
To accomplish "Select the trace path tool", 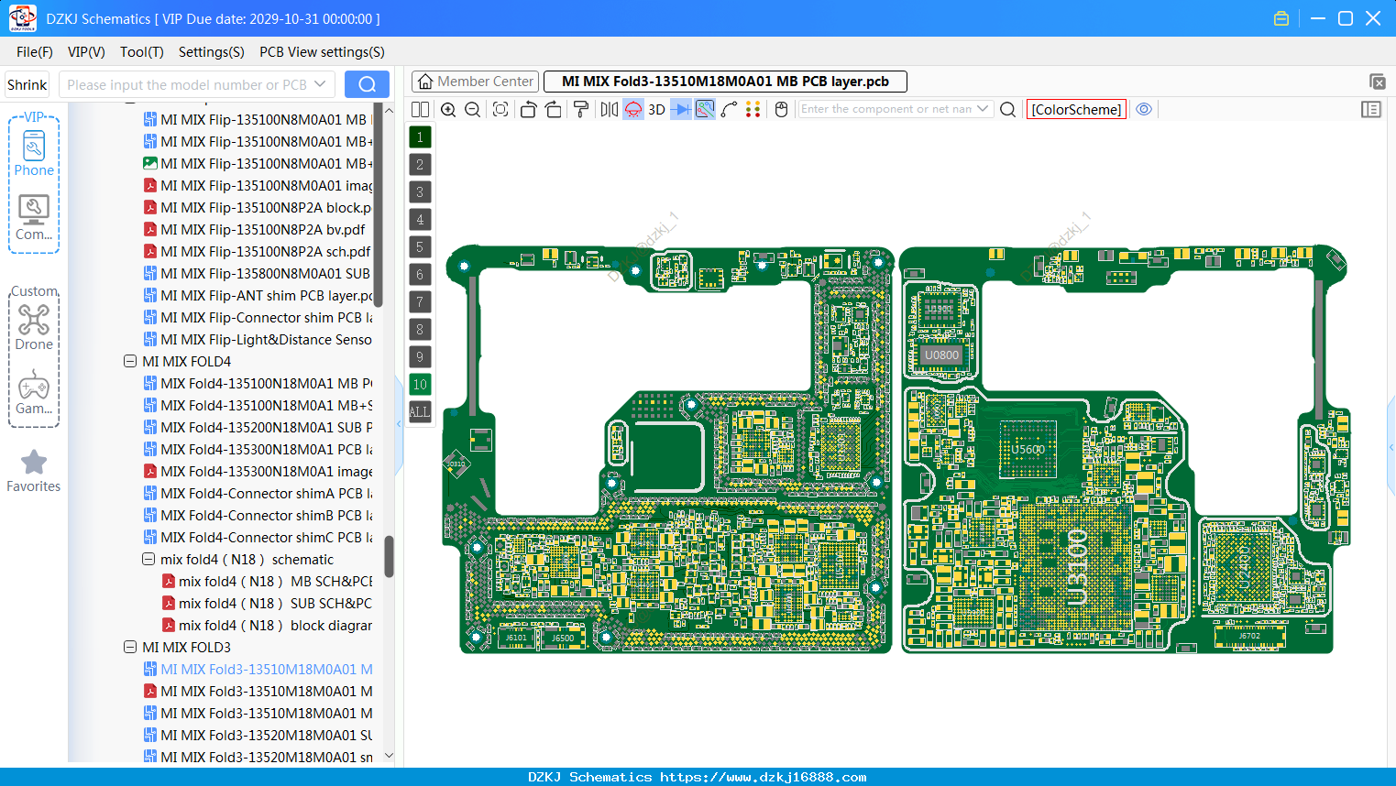I will 729,109.
